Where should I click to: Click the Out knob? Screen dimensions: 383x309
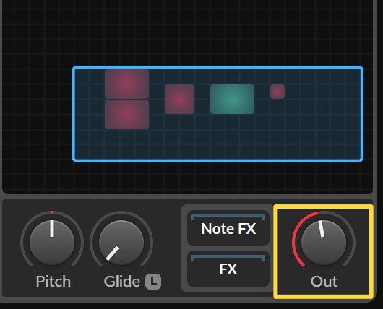click(x=324, y=243)
